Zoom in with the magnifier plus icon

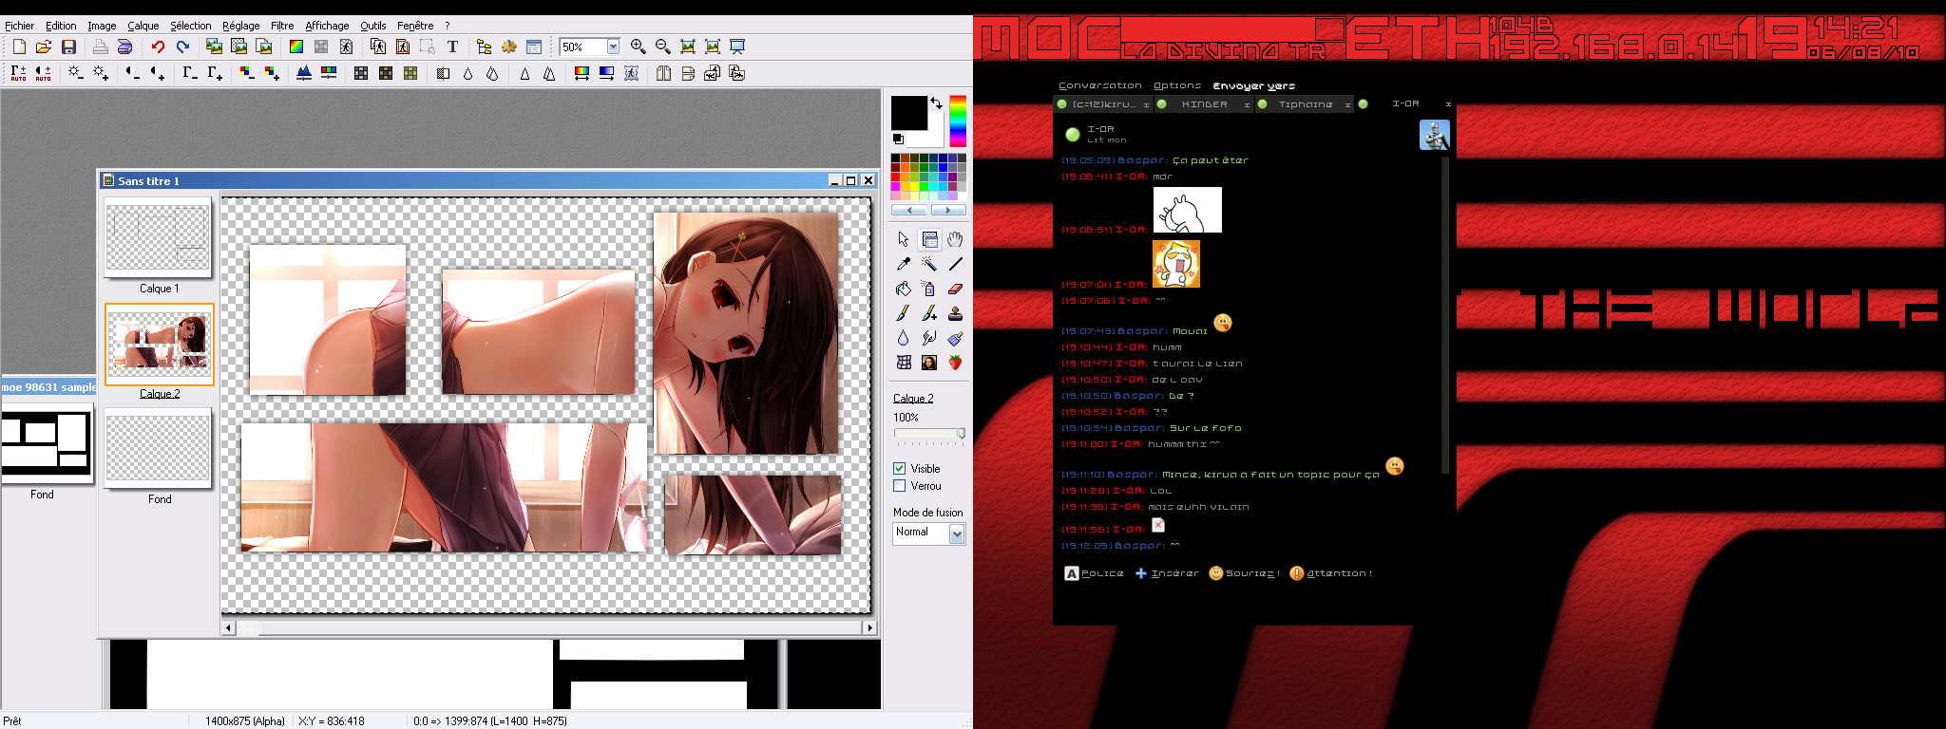click(639, 47)
